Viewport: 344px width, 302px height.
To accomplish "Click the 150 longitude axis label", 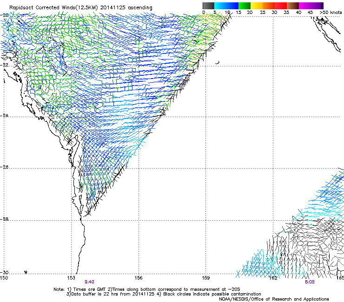I will (4, 278).
